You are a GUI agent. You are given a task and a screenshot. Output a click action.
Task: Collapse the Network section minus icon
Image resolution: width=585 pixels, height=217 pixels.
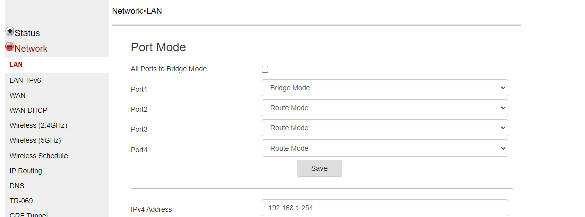pos(10,47)
